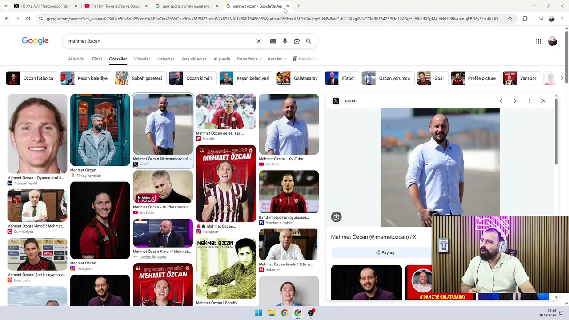This screenshot has width=569, height=320.
Task: Open a new browser tab
Action: (298, 6)
